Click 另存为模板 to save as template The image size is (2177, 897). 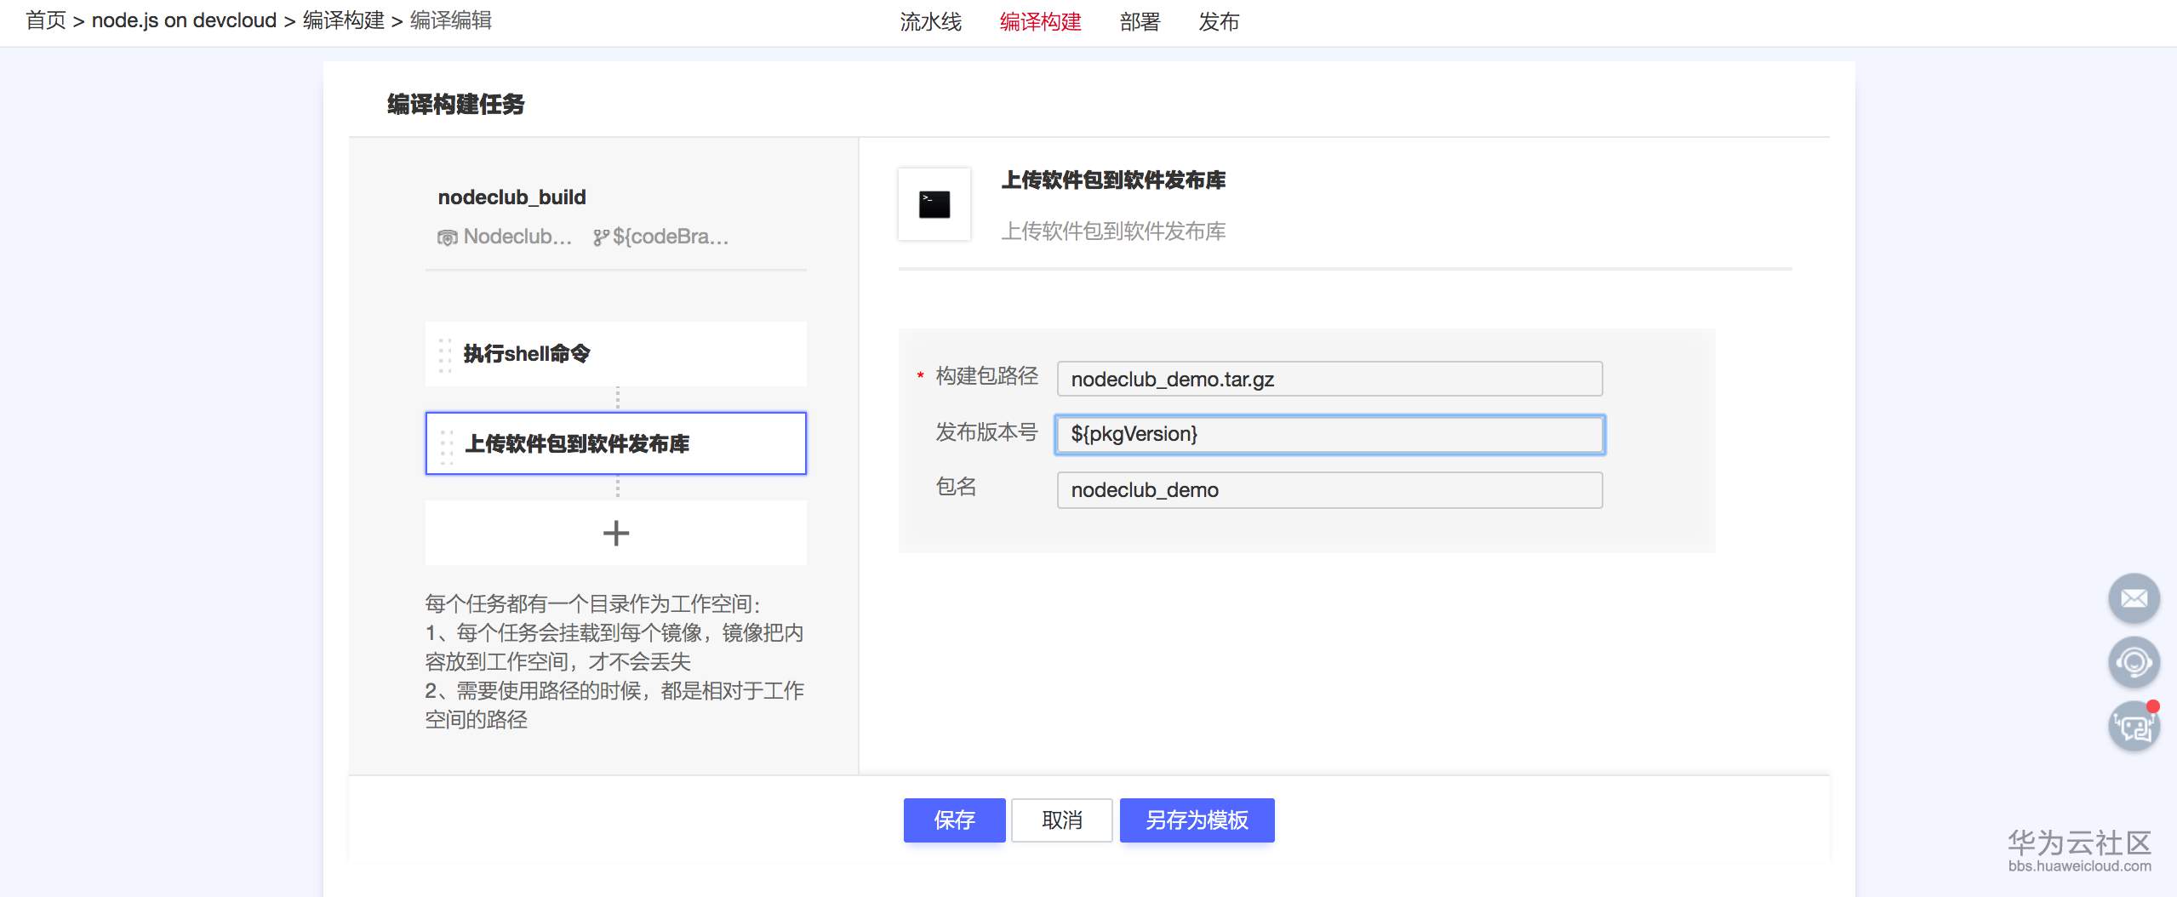pyautogui.click(x=1196, y=820)
